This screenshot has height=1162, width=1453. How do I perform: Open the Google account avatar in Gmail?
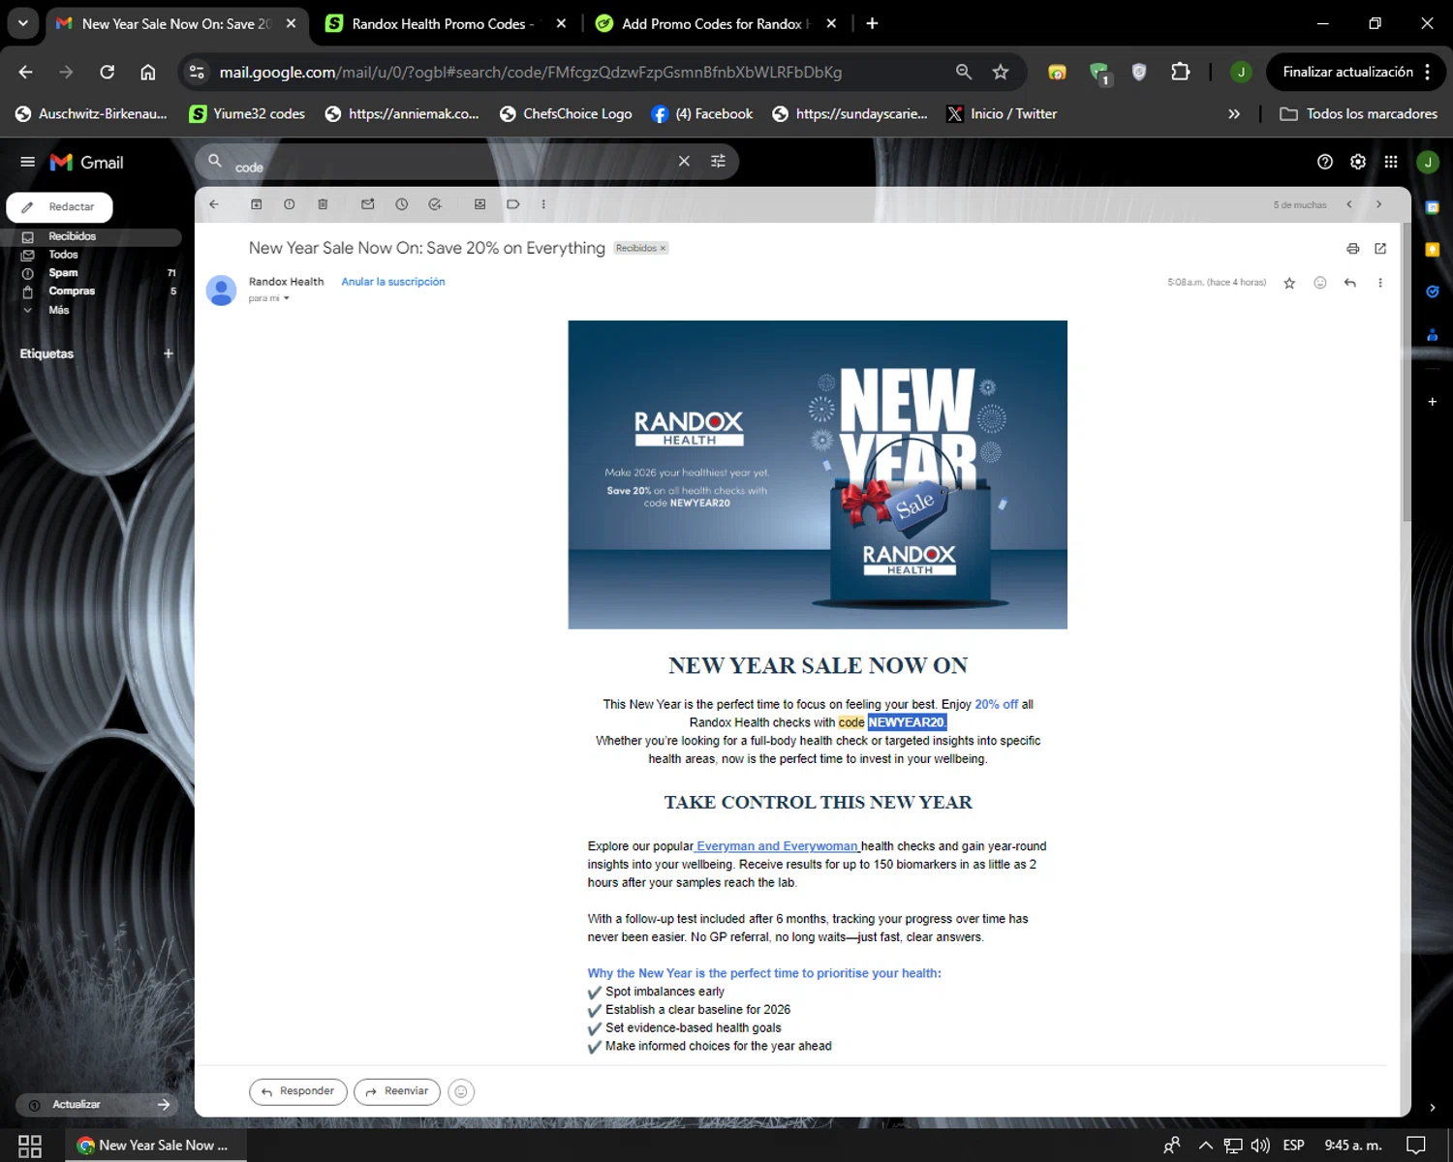pyautogui.click(x=1428, y=162)
